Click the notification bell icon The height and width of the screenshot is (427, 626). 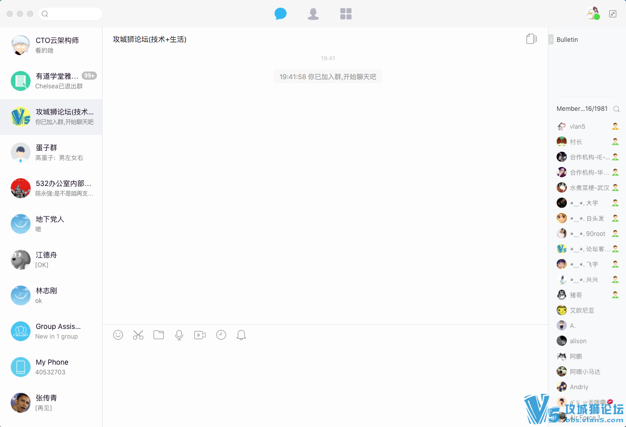[x=241, y=335]
